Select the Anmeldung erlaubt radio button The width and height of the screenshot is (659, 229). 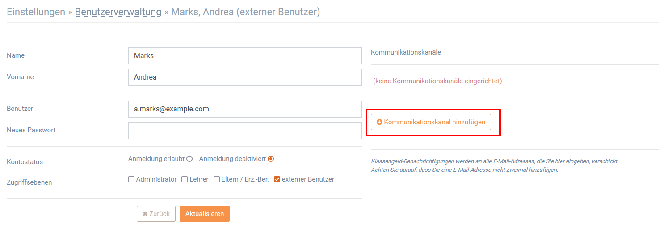point(189,159)
